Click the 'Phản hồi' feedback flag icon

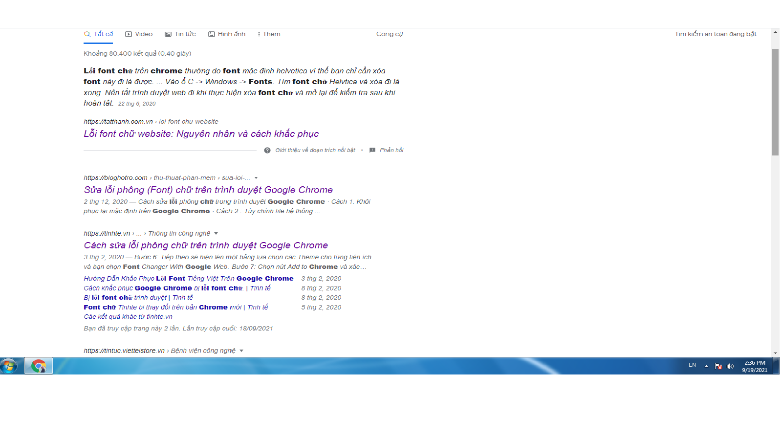coord(372,150)
